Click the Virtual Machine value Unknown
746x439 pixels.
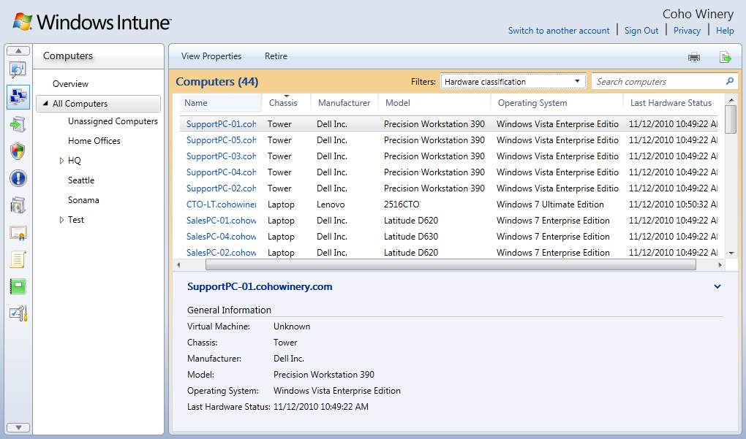coord(292,327)
